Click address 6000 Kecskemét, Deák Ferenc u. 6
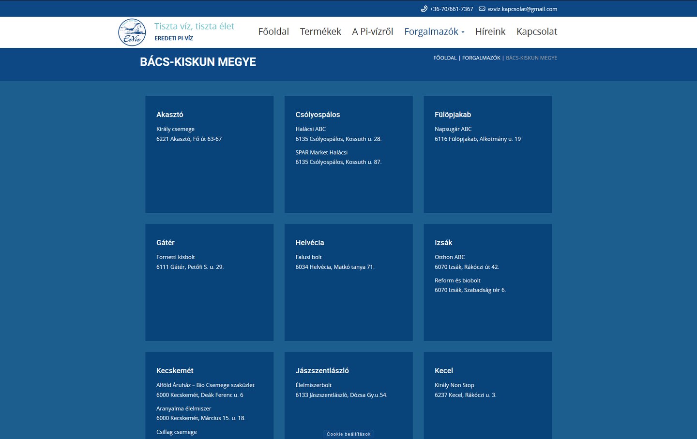This screenshot has width=697, height=439. 200,395
